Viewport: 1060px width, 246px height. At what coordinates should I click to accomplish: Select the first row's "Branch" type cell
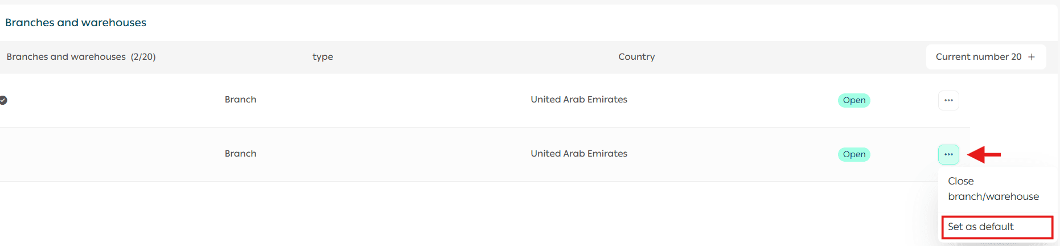coord(240,100)
